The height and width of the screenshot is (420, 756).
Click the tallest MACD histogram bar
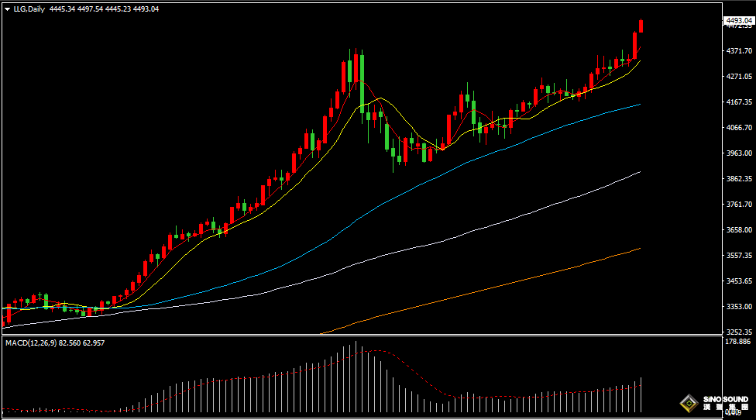[x=356, y=377]
